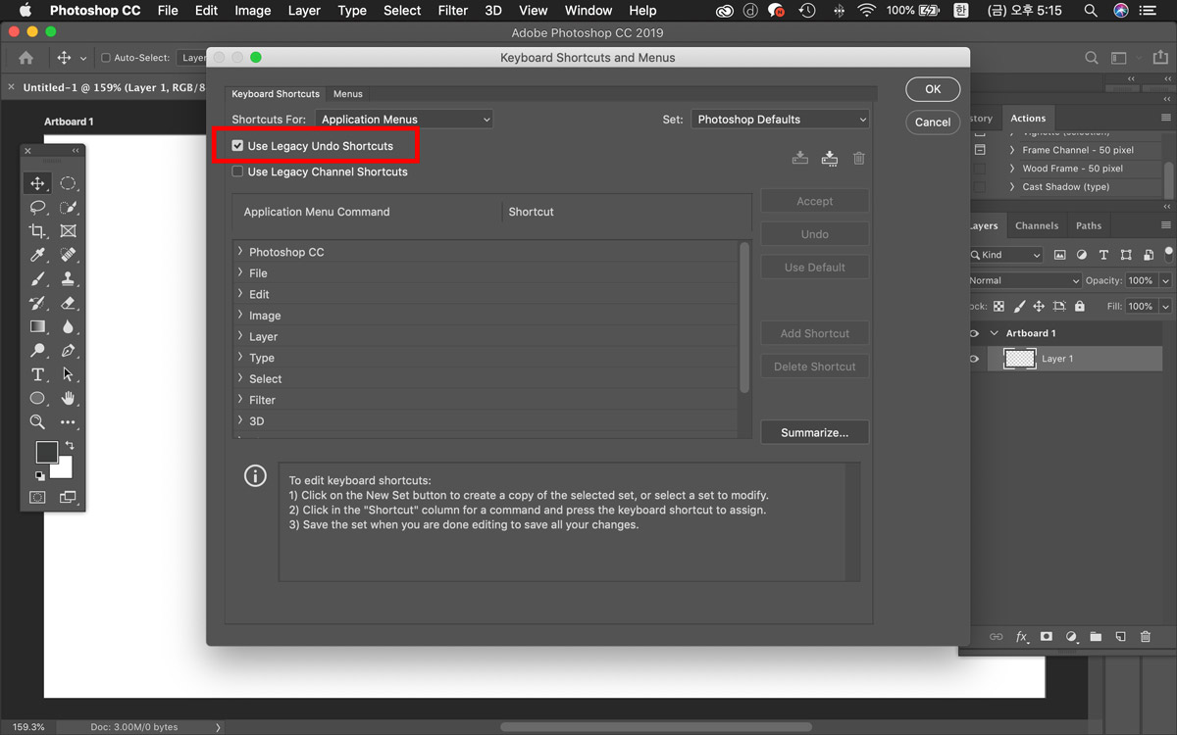The width and height of the screenshot is (1177, 735).
Task: Hide Layer 1 with the eye icon
Action: (974, 359)
